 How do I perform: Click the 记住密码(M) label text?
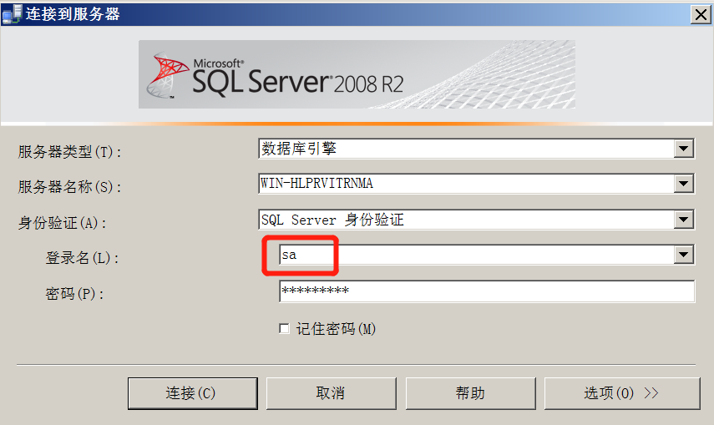pyautogui.click(x=336, y=329)
